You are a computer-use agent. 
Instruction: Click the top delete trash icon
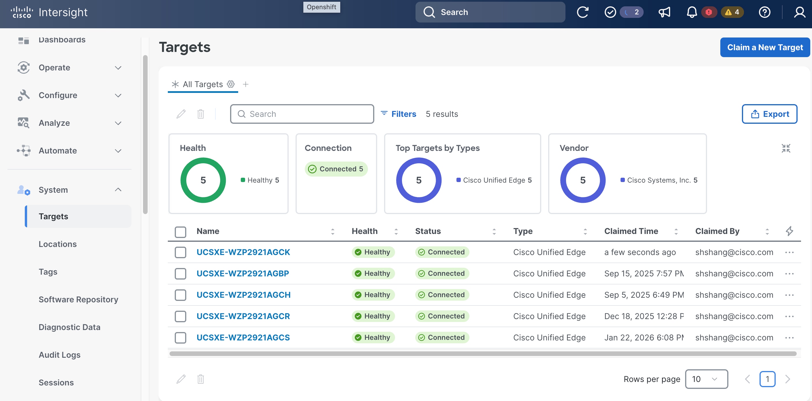tap(200, 114)
